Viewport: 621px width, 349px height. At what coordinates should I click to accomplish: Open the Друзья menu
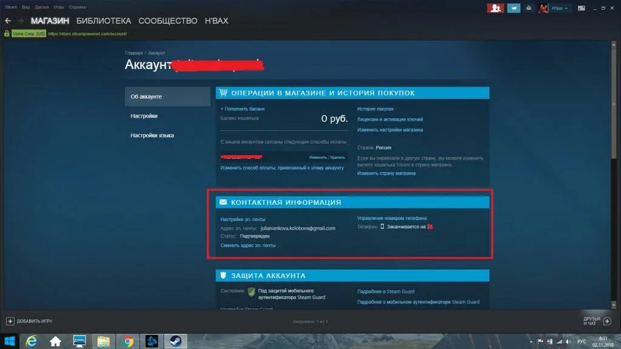42,7
